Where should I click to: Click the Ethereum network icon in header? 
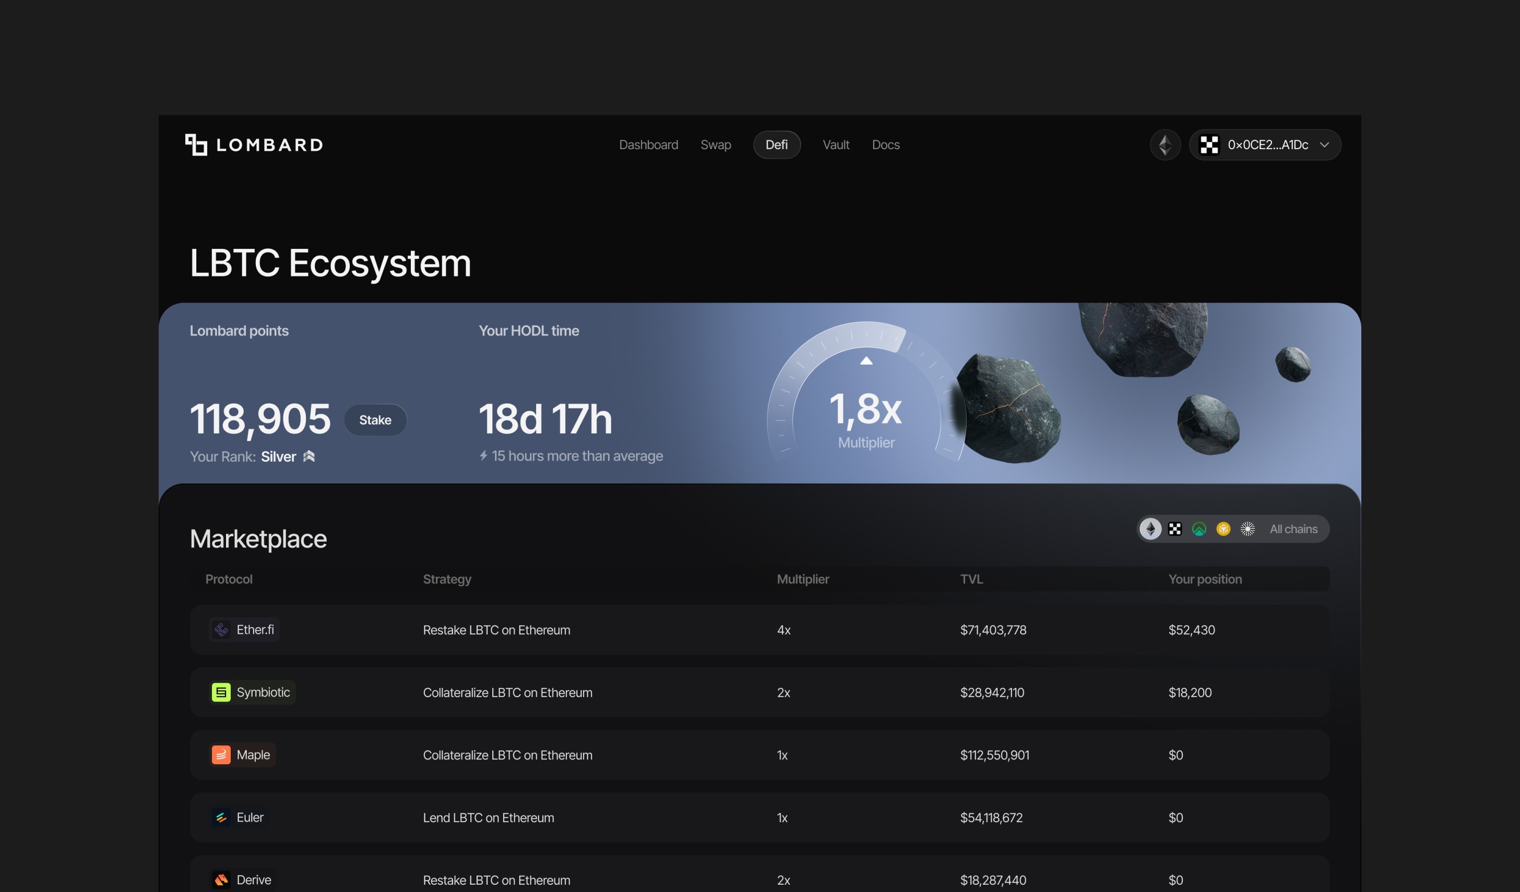coord(1165,144)
